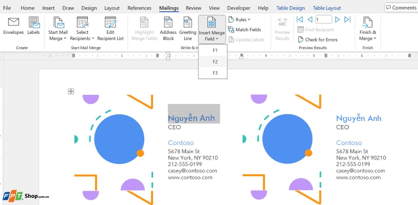The image size is (418, 205).
Task: Switch to the Insert tab
Action: (x=48, y=8)
